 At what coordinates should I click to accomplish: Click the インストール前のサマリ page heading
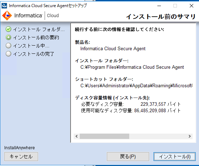coord(161,17)
